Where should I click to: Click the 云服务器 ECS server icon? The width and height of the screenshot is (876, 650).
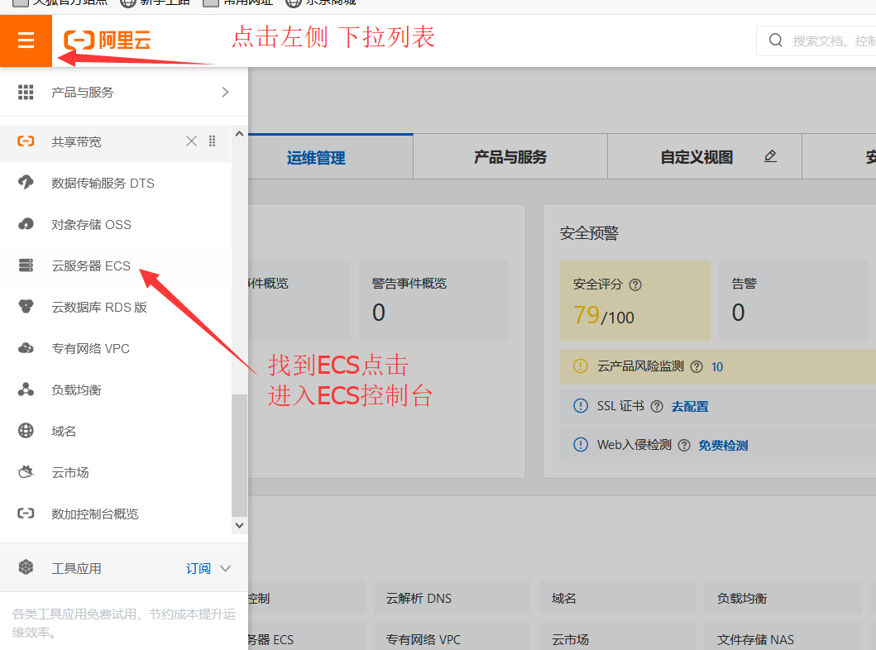[26, 265]
